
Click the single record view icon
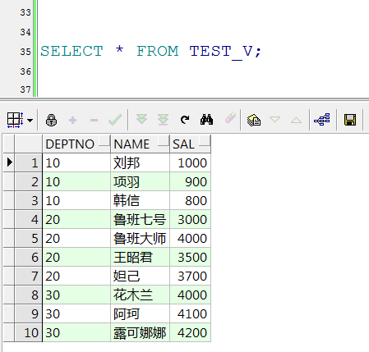(254, 120)
